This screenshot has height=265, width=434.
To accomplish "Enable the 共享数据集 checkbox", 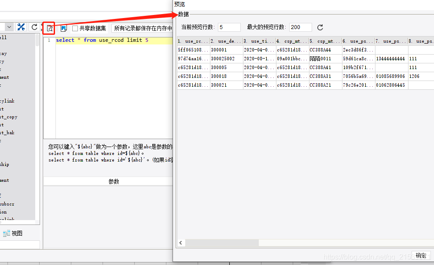I will pyautogui.click(x=74, y=27).
